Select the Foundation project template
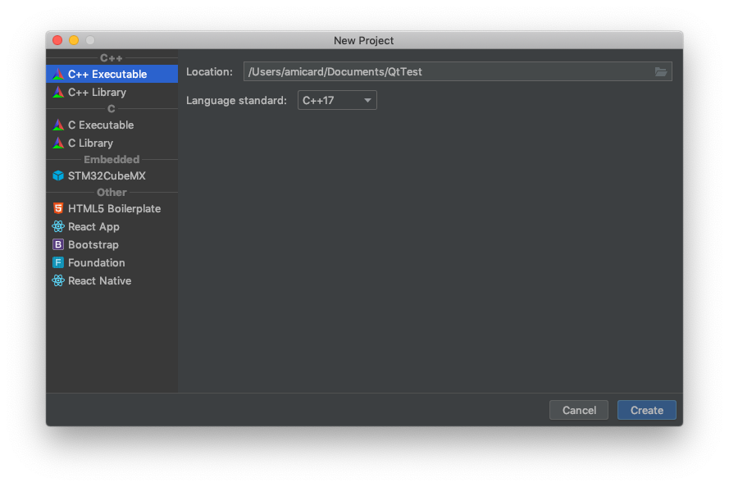The image size is (729, 487). (x=112, y=262)
